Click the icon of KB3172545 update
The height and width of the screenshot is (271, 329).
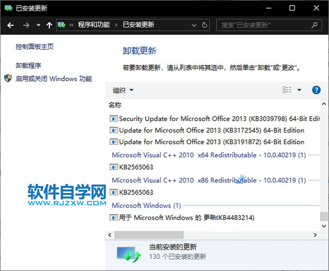[114, 130]
